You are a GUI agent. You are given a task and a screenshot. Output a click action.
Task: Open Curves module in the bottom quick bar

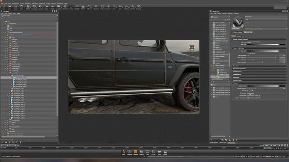[154, 153]
